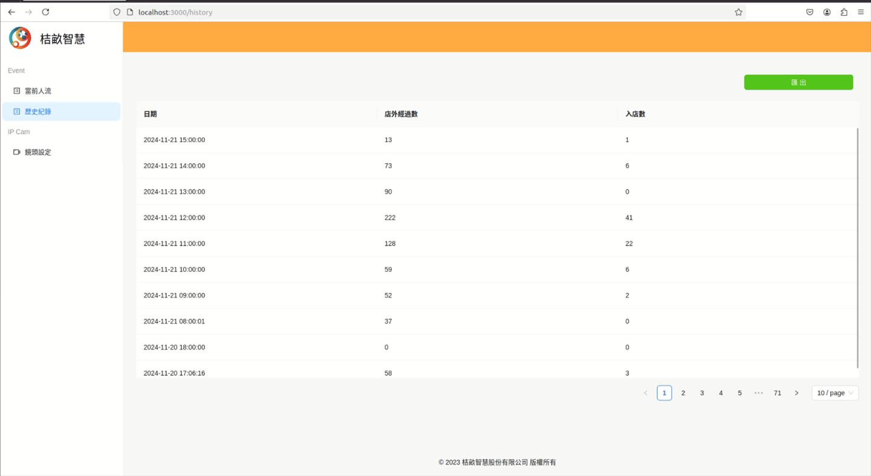Click the camera icon beside 鏡頭設定

[x=17, y=152]
